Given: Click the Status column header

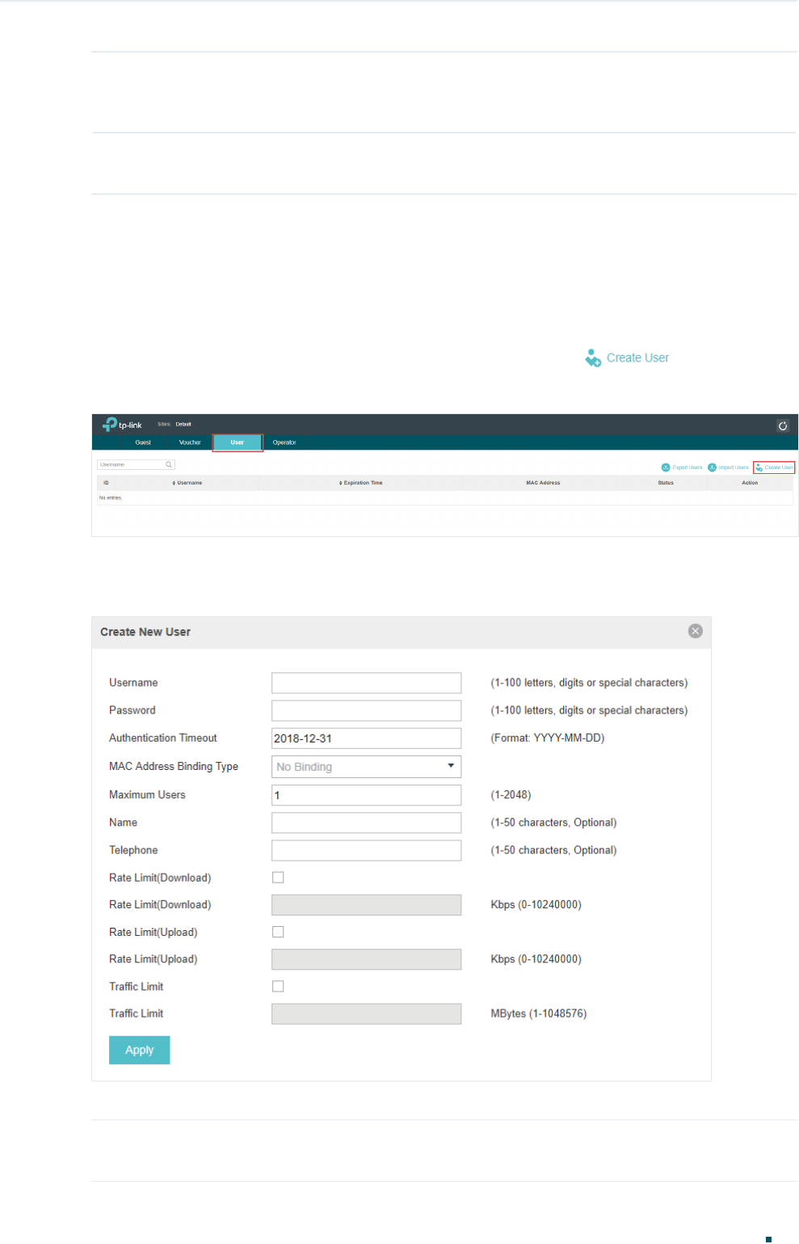Looking at the screenshot, I should point(666,483).
